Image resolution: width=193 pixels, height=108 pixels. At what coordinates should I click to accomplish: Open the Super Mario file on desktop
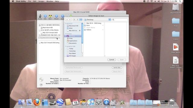pyautogui.click(x=176, y=48)
